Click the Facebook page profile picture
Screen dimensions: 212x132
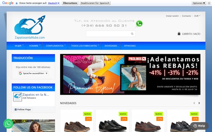(18, 97)
